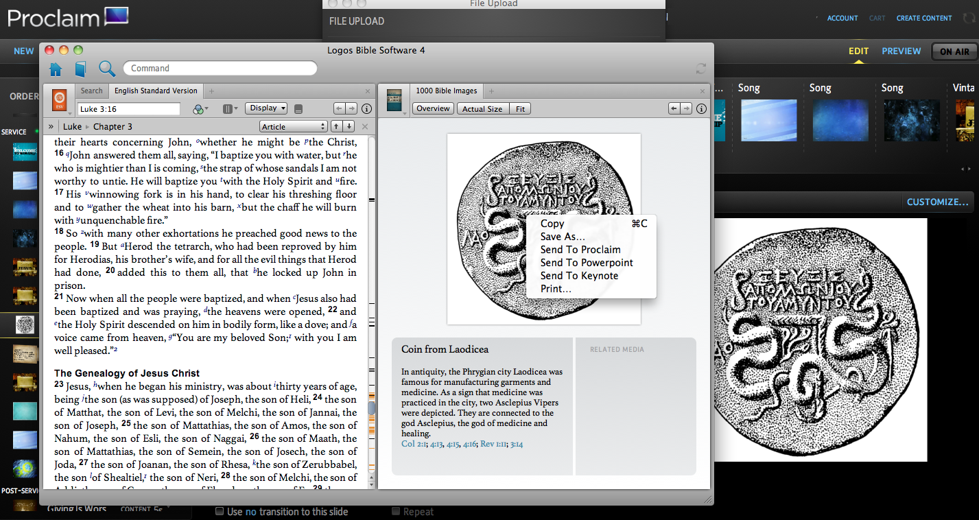The width and height of the screenshot is (979, 520).
Task: Click the magnifying glass Search icon
Action: pos(106,69)
